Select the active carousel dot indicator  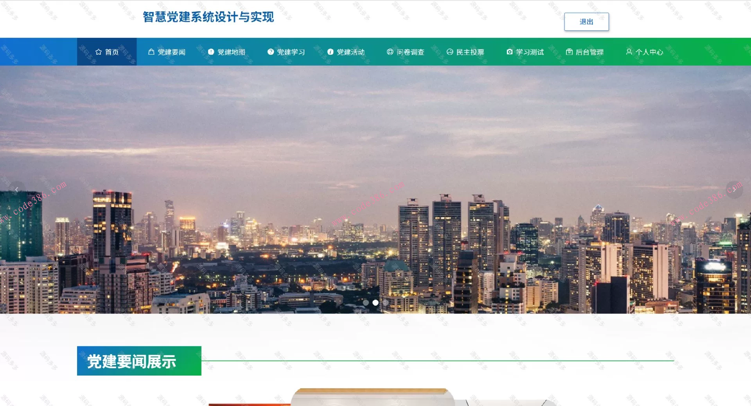point(376,302)
